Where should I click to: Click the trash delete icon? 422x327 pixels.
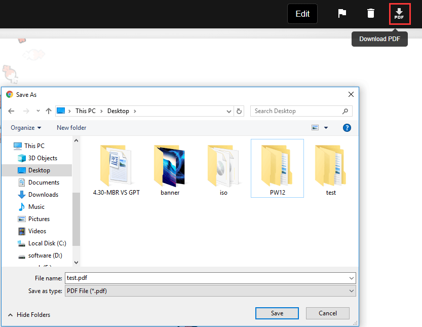click(x=371, y=14)
